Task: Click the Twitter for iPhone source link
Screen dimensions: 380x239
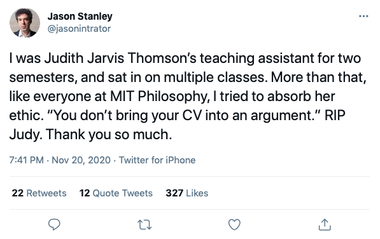Action: [x=157, y=160]
